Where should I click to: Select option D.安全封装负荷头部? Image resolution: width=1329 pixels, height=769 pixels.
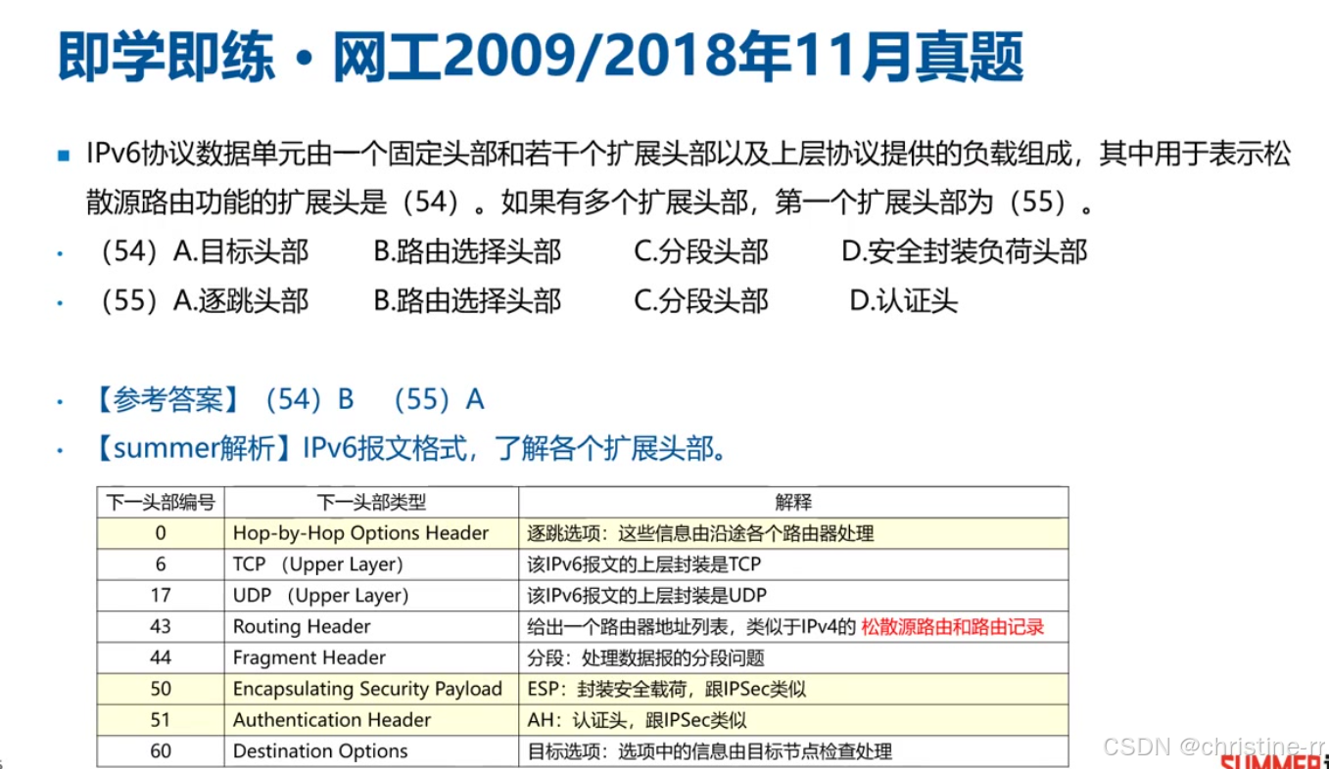pos(965,252)
